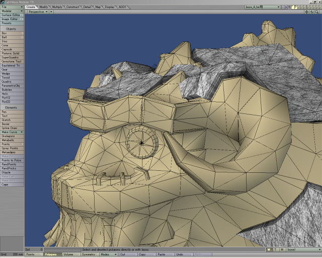Select layer 1 foreground slot
322x258 pixels.
pos(293,7)
